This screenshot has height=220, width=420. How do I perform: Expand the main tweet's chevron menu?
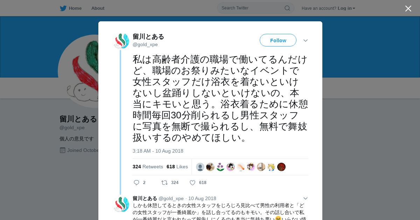(x=306, y=41)
